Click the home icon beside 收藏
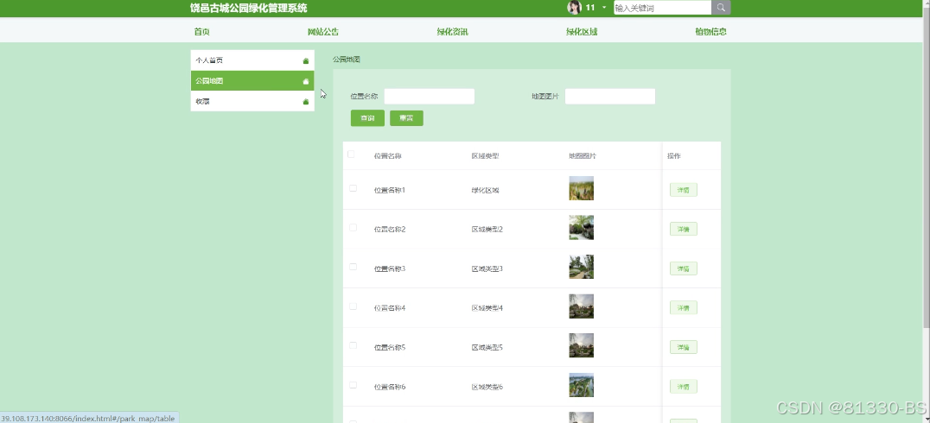930x423 pixels. coord(306,101)
